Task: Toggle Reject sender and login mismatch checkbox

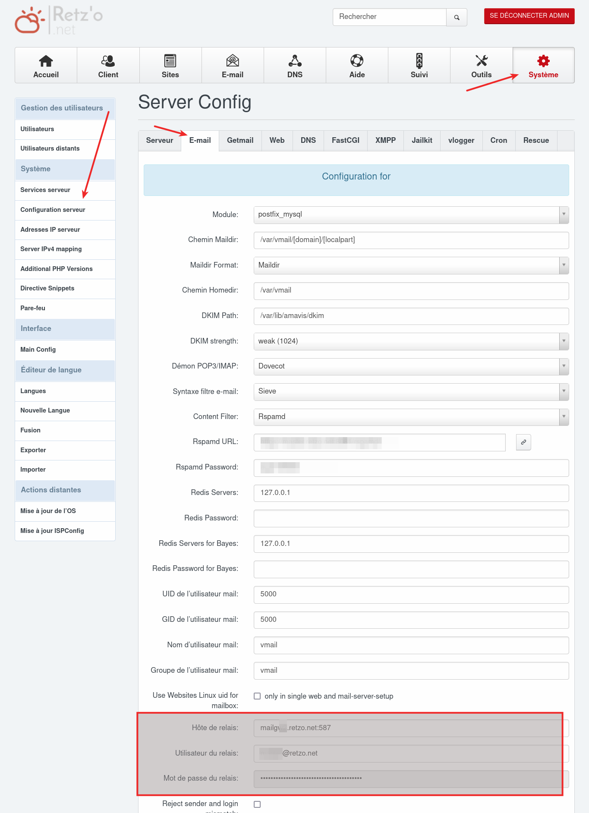Action: pos(257,804)
